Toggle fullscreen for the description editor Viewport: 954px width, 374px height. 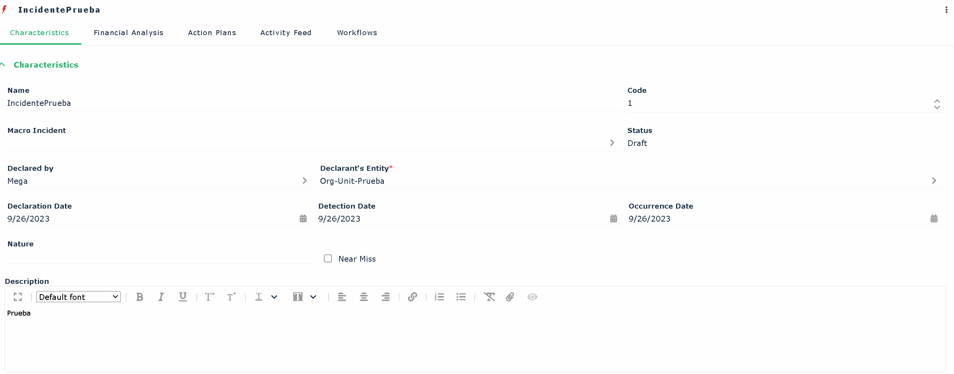pos(18,297)
